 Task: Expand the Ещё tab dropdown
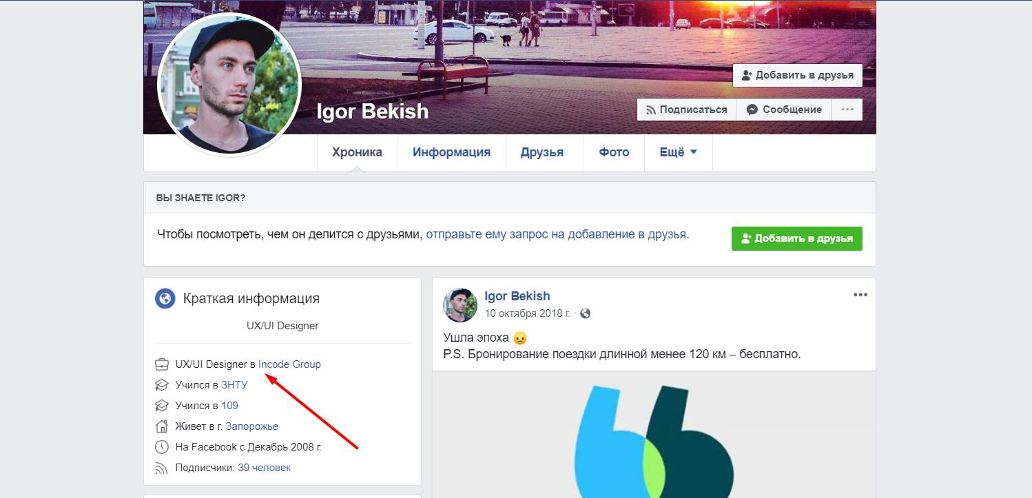coord(678,152)
